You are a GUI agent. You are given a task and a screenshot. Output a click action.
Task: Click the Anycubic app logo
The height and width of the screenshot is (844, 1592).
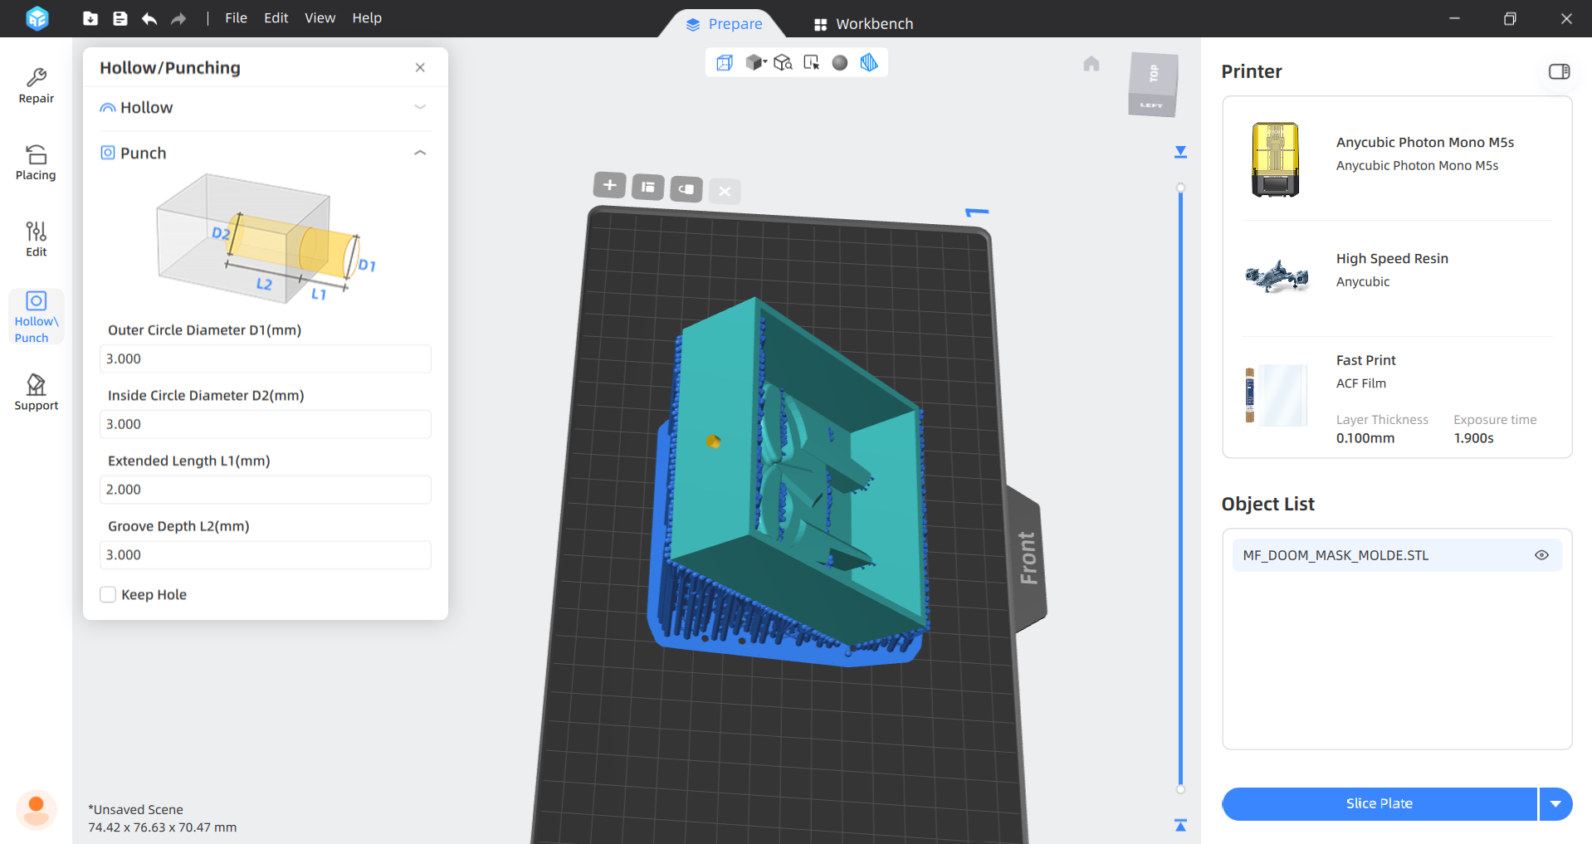[37, 17]
